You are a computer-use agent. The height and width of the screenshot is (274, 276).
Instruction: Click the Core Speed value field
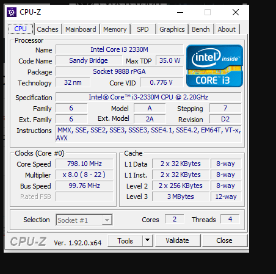[84, 164]
